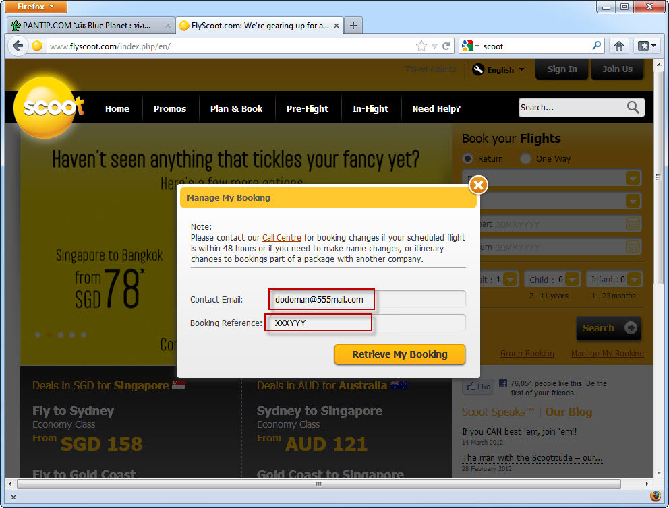Select the first carousel dot
Viewport: 669px width, 508px height.
point(38,335)
